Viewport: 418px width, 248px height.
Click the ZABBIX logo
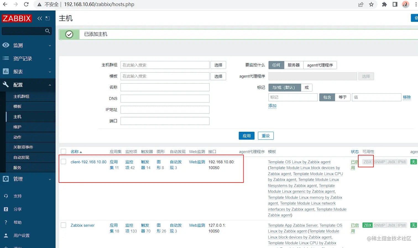coord(17,19)
